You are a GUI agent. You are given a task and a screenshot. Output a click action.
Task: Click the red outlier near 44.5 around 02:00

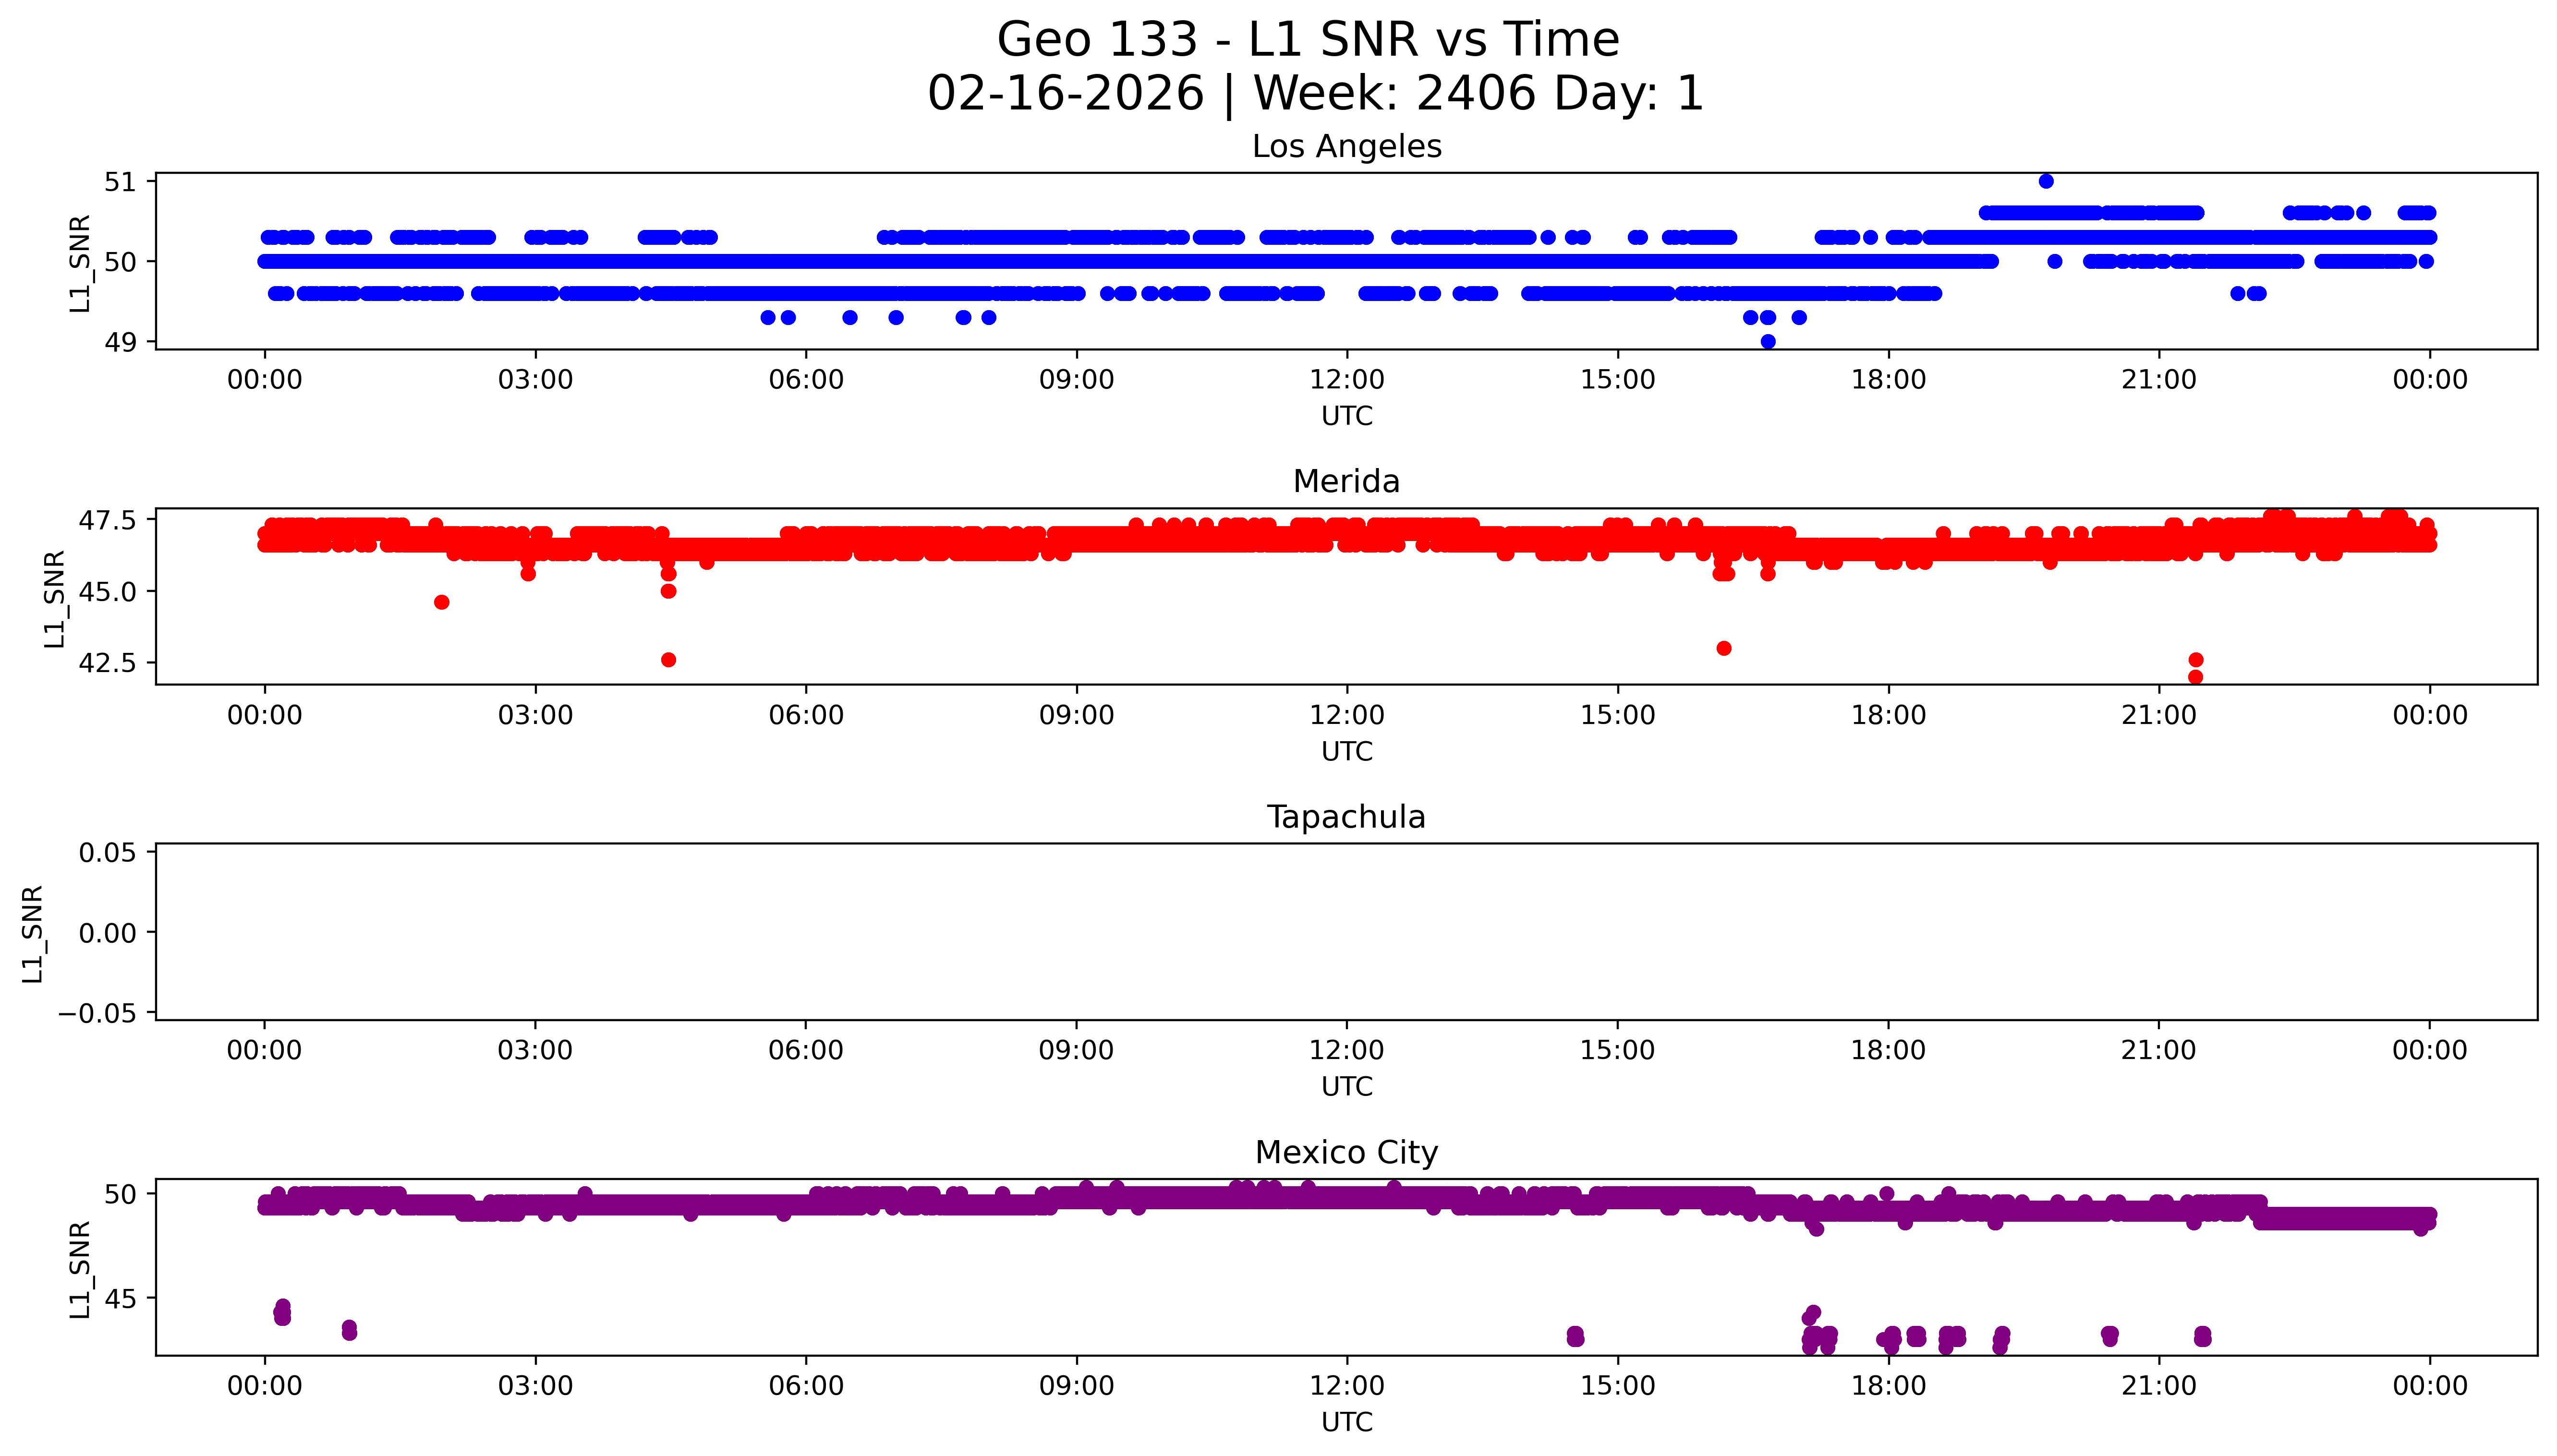click(x=442, y=602)
